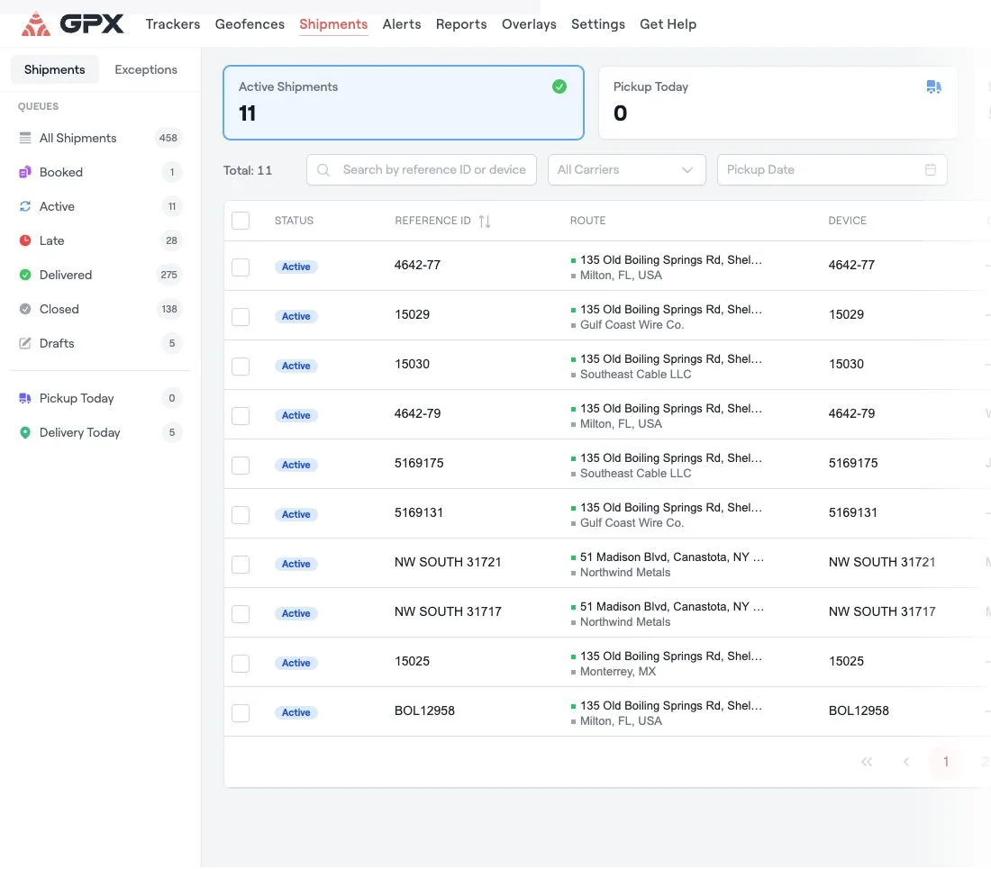The height and width of the screenshot is (869, 991).
Task: Click the Booked queue icon
Action: [x=25, y=172]
